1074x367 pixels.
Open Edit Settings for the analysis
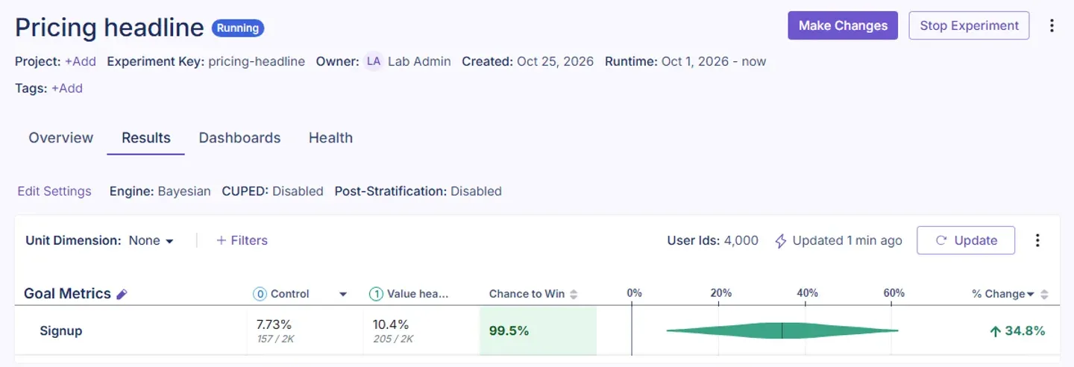click(54, 191)
